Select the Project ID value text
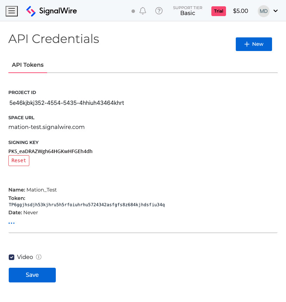The width and height of the screenshot is (286, 302). click(67, 103)
